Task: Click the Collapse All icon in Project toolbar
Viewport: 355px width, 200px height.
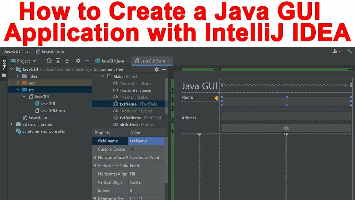Action: pyautogui.click(x=67, y=61)
